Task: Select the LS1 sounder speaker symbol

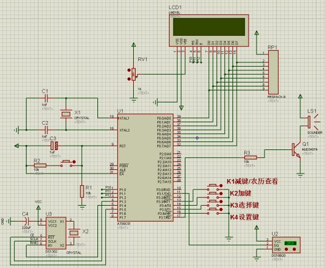Action: (x=314, y=122)
